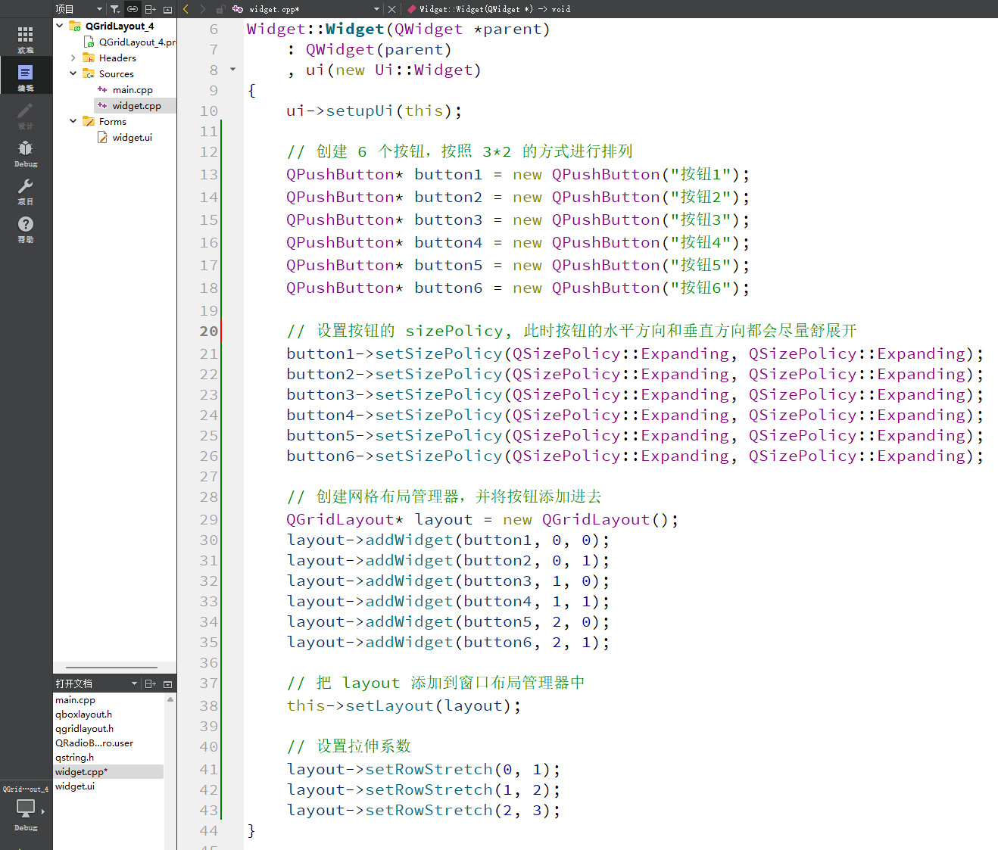
Task: Split the panel using the split icon
Action: point(150,9)
